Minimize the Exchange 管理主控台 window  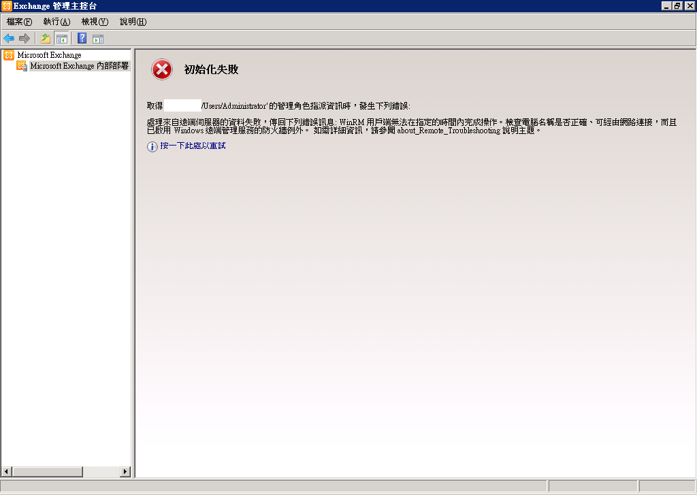[666, 5]
